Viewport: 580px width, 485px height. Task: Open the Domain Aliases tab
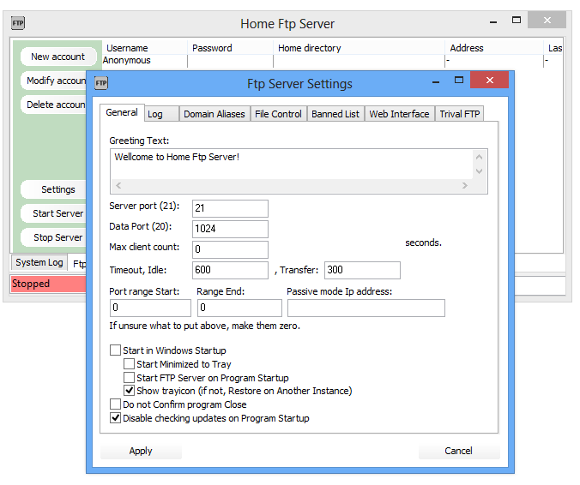point(214,114)
